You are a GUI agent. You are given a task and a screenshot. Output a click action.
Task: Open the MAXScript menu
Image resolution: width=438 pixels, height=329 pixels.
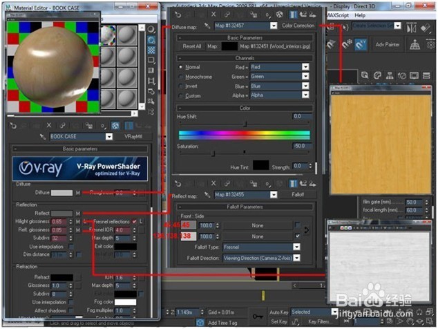pyautogui.click(x=338, y=15)
